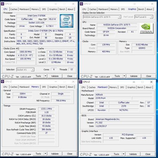Click the Close button in the Mainboard window
The width and height of the screenshot is (158, 158).
pyautogui.click(x=148, y=154)
